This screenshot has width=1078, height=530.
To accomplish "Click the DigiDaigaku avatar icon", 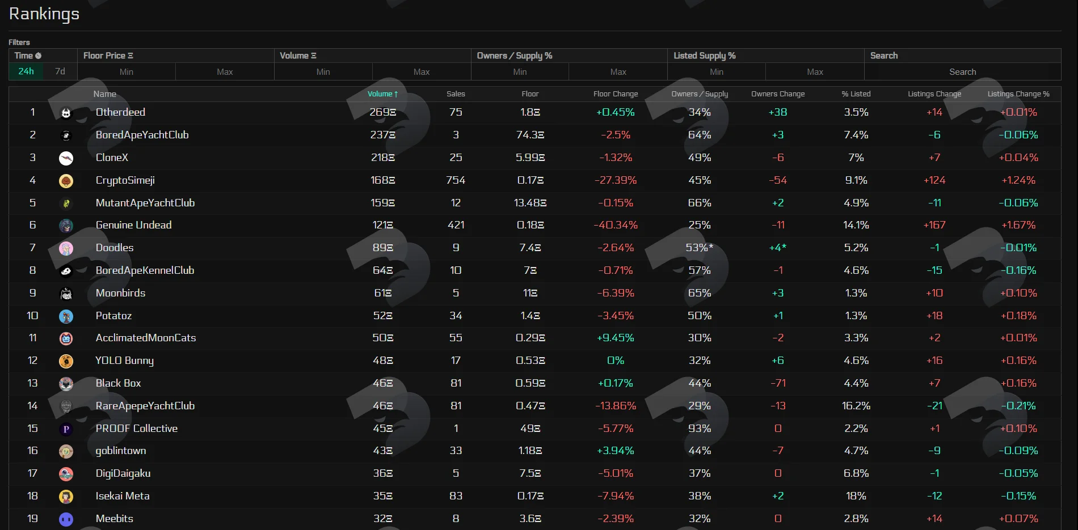I will tap(66, 474).
